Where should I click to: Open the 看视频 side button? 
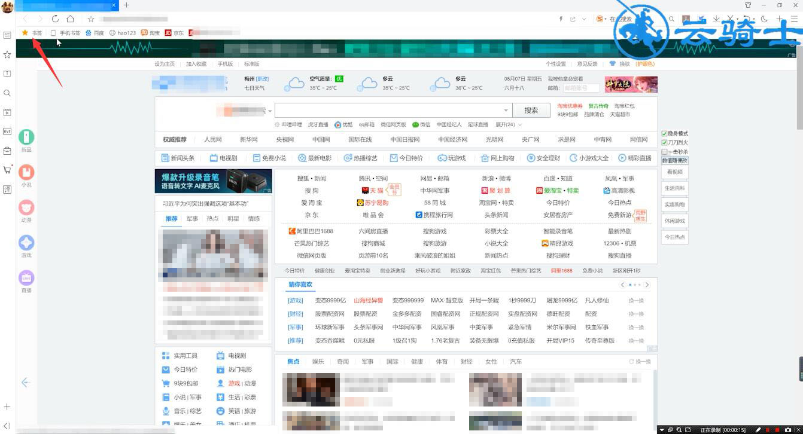674,172
